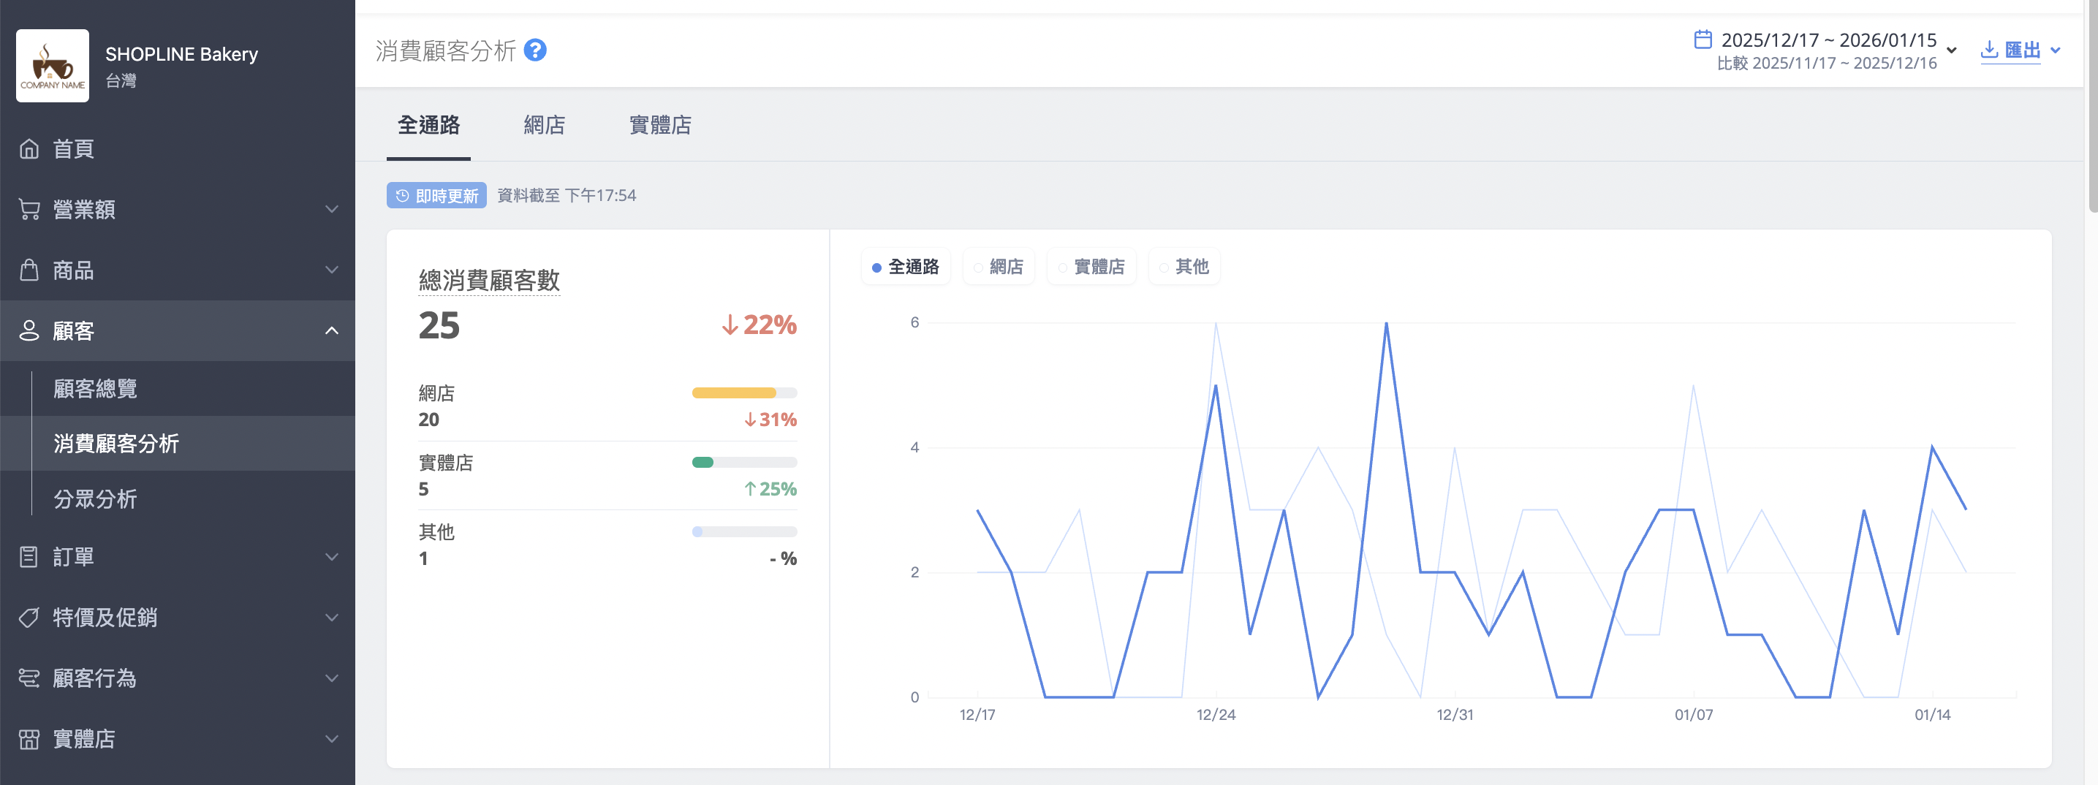Image resolution: width=2098 pixels, height=785 pixels.
Task: Open the help question mark icon
Action: (x=535, y=50)
